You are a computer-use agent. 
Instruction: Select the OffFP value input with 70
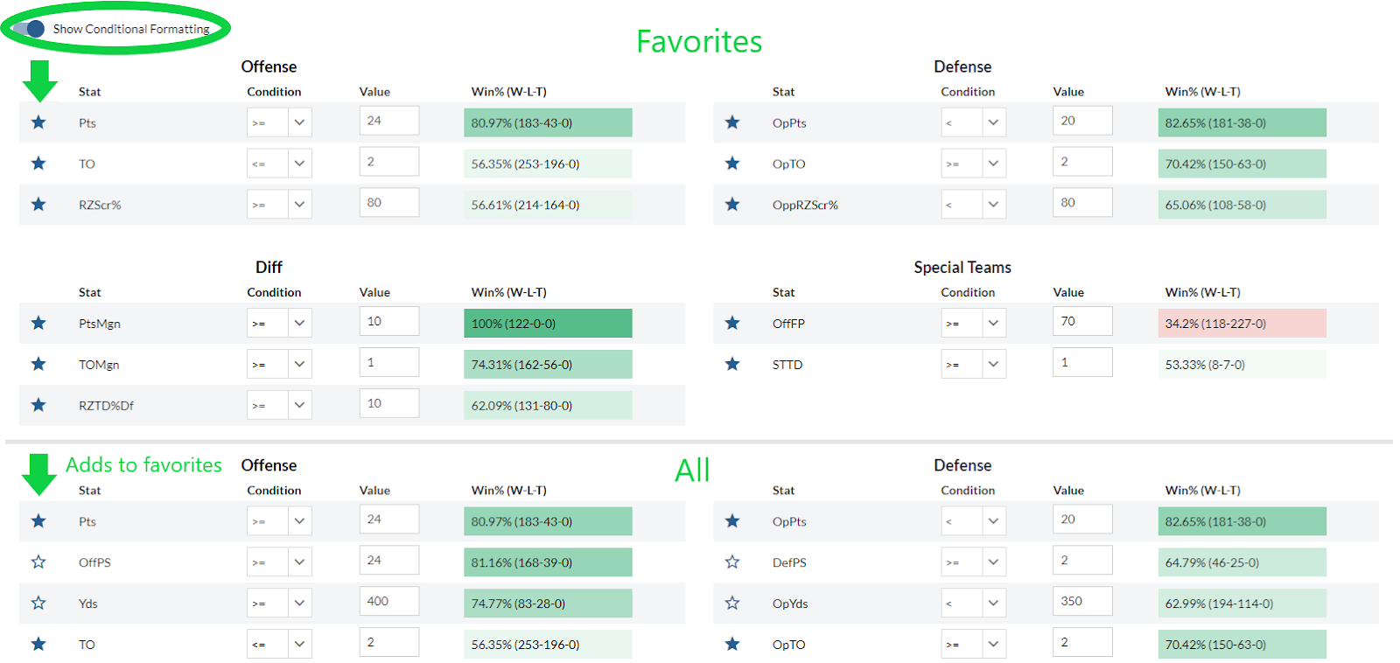point(1082,321)
